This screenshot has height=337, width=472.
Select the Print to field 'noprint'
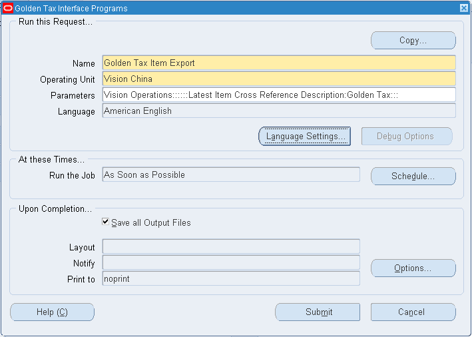click(x=231, y=278)
